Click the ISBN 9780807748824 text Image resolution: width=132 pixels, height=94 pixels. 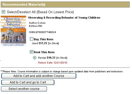pyautogui.click(x=43, y=32)
